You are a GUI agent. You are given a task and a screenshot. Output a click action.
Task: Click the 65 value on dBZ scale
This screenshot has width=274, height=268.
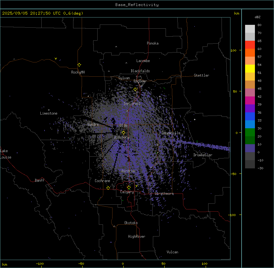pos(259,41)
